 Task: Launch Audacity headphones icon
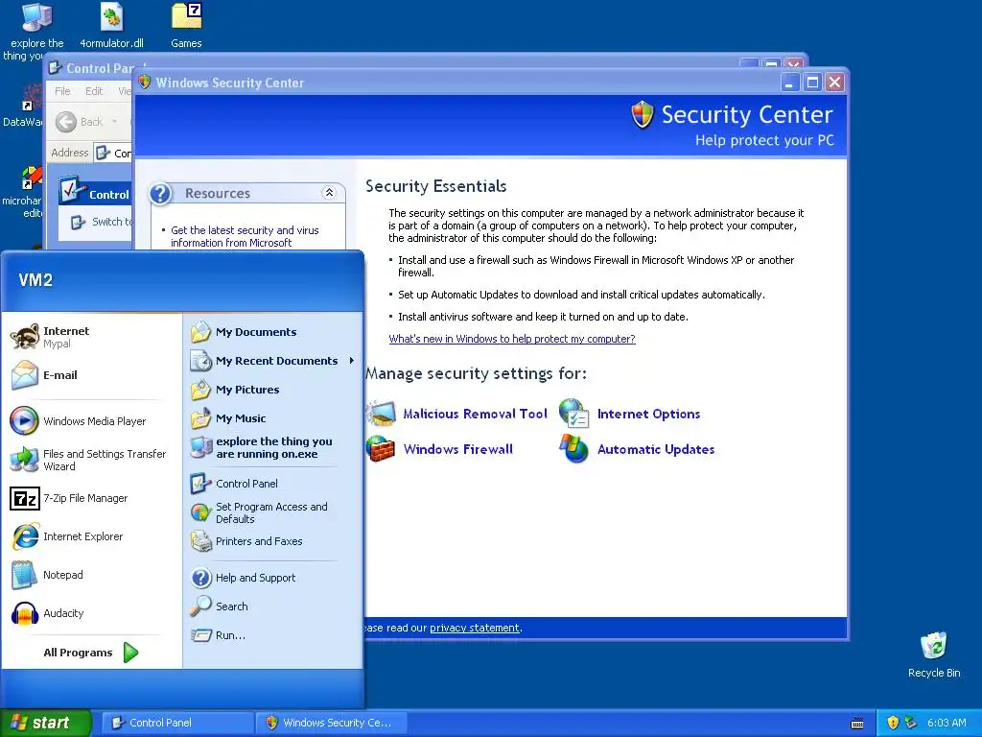click(24, 613)
